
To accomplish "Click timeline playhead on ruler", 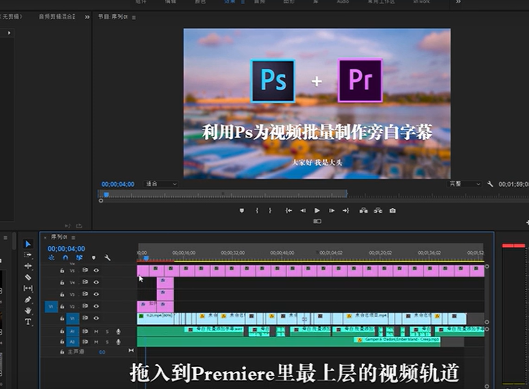I will point(146,258).
